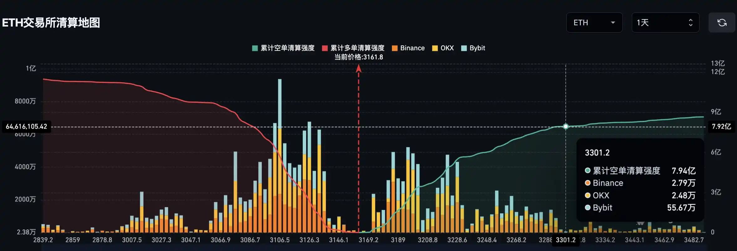Image resolution: width=737 pixels, height=251 pixels.
Task: Click the white hover point on green curve
Action: click(x=565, y=126)
